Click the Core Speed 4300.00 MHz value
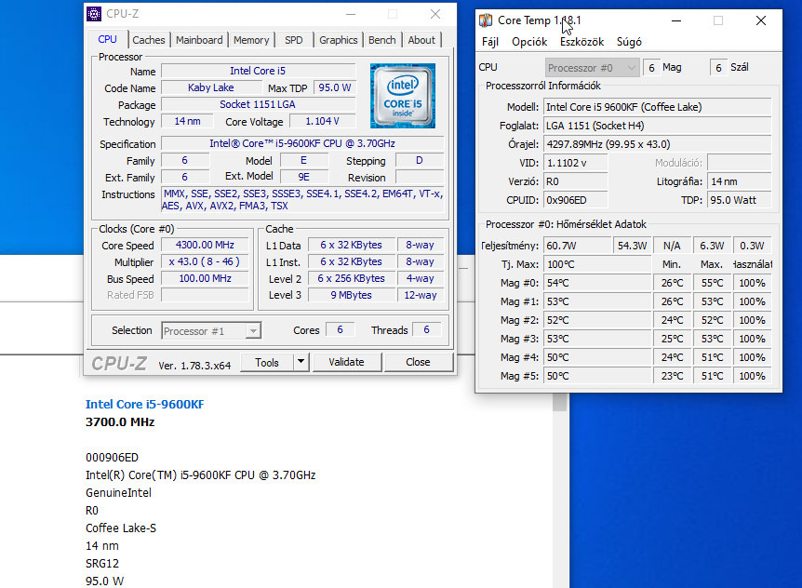 (x=205, y=245)
